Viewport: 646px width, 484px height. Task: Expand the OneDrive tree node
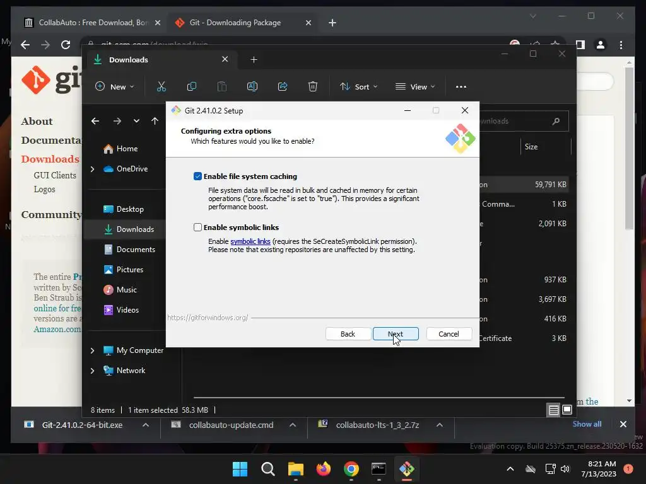tap(92, 169)
